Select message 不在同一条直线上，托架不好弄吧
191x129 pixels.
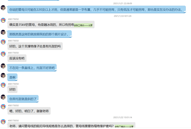pyautogui.click(x=32, y=68)
